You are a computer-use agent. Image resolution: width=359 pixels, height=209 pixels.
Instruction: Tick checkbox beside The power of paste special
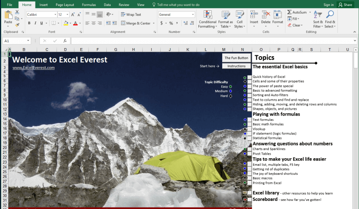[x=250, y=86]
